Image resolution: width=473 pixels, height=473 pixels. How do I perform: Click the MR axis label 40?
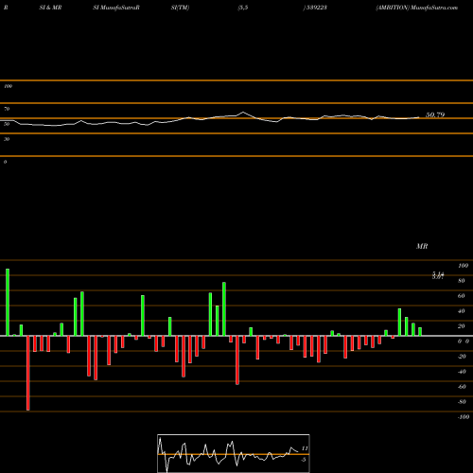tap(462, 311)
